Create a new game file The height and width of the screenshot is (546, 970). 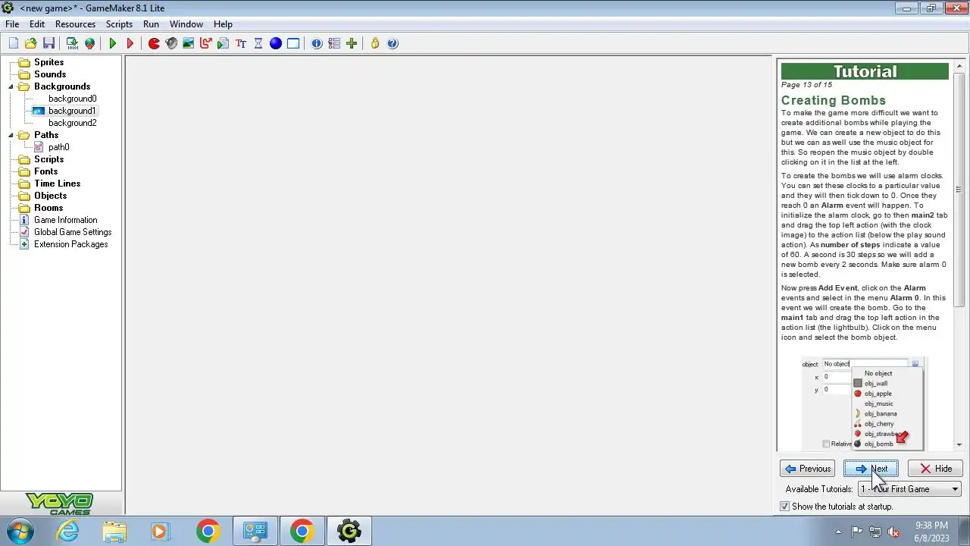coord(14,43)
